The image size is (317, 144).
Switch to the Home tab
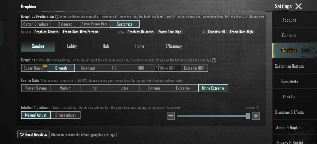pyautogui.click(x=140, y=46)
